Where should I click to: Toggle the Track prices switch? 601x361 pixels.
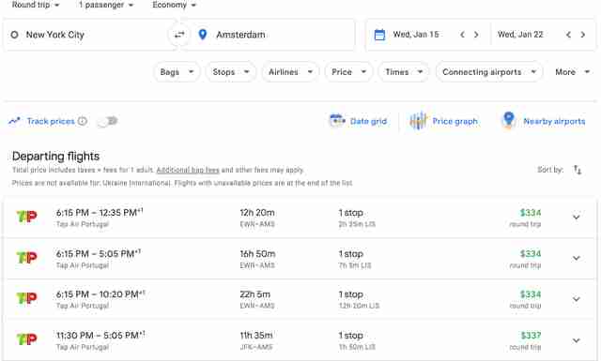pyautogui.click(x=108, y=121)
